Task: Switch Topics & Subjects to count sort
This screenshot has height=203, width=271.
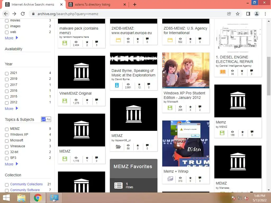Action: click(44, 119)
